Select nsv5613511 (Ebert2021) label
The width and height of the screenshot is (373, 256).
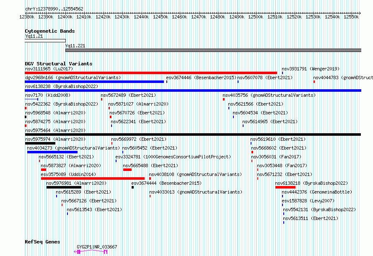pyautogui.click(x=311, y=218)
